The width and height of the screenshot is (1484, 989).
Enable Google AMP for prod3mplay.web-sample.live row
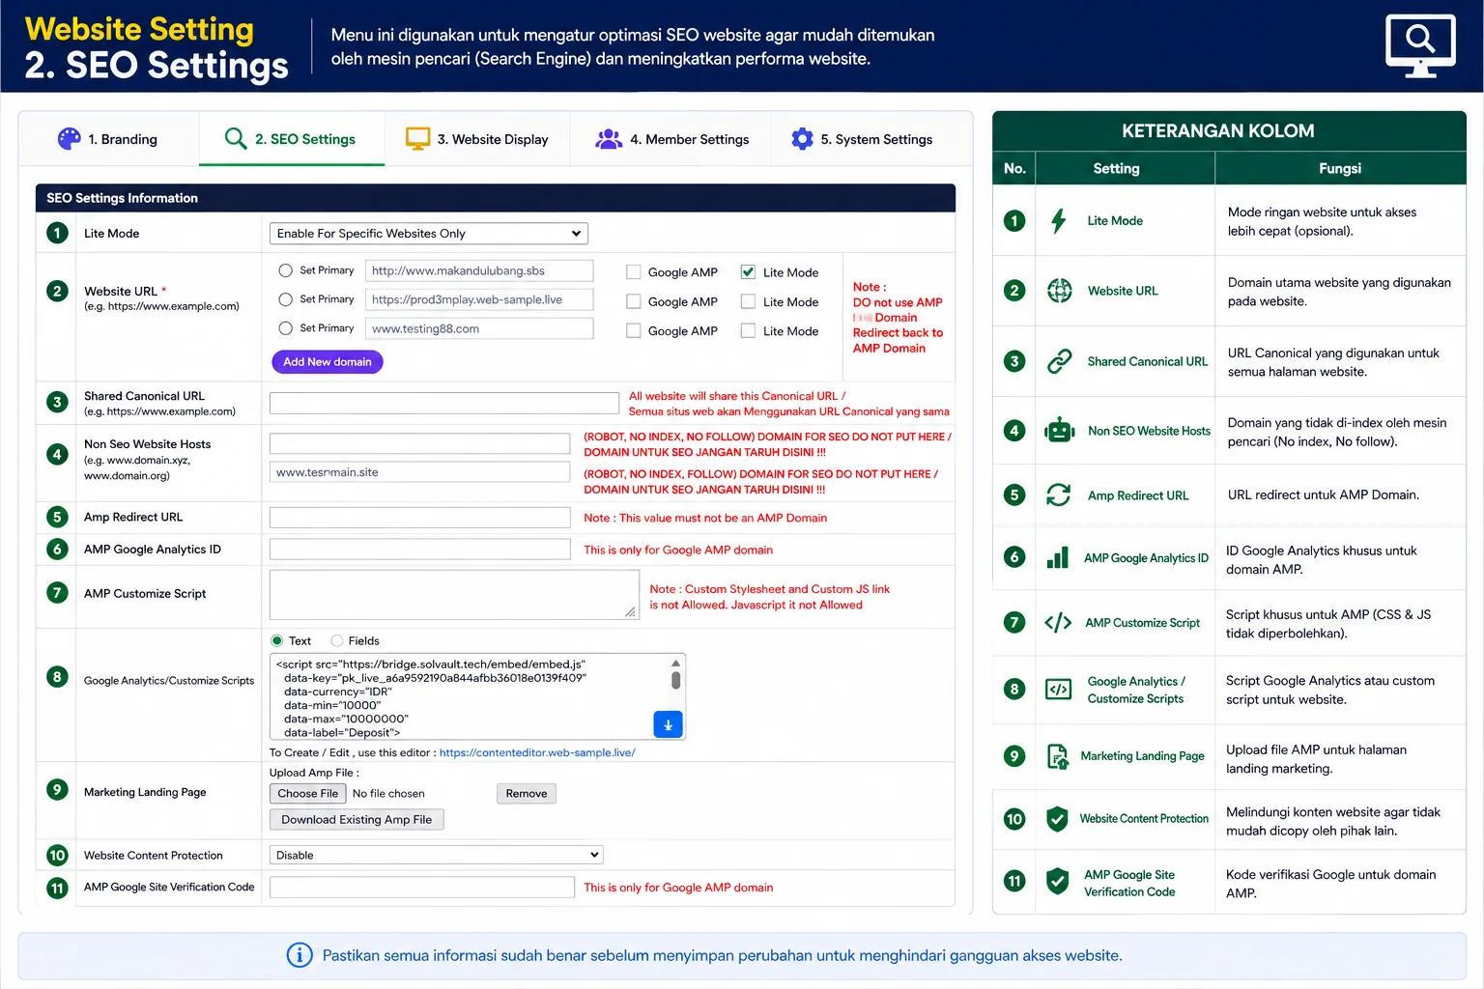click(634, 301)
